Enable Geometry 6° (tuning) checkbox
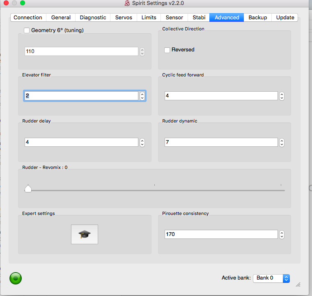Viewport: 312px width, 296px height. click(x=27, y=30)
